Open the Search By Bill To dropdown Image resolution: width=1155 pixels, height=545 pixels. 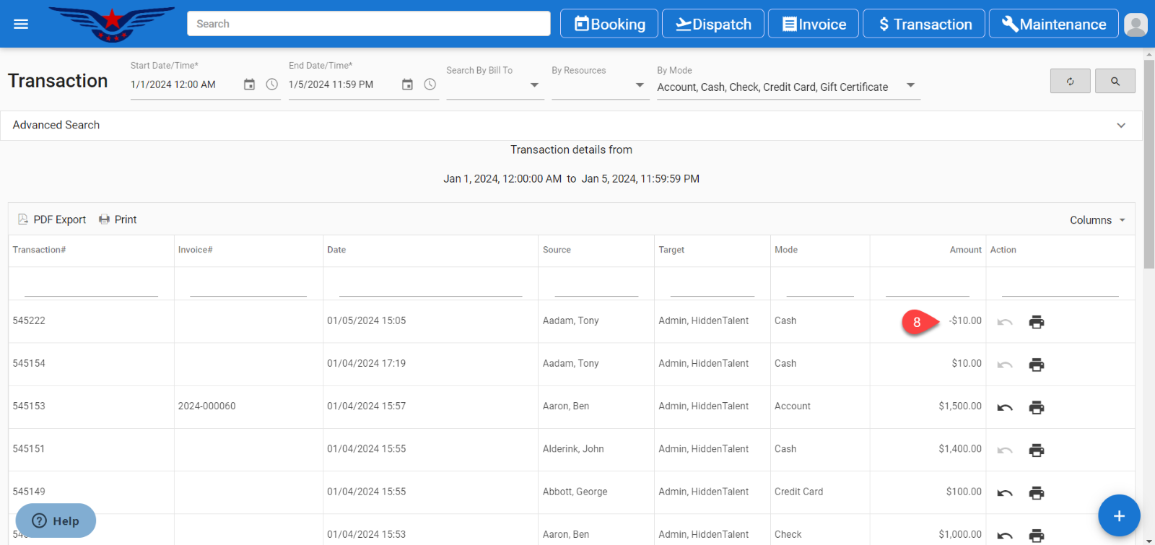pos(533,85)
